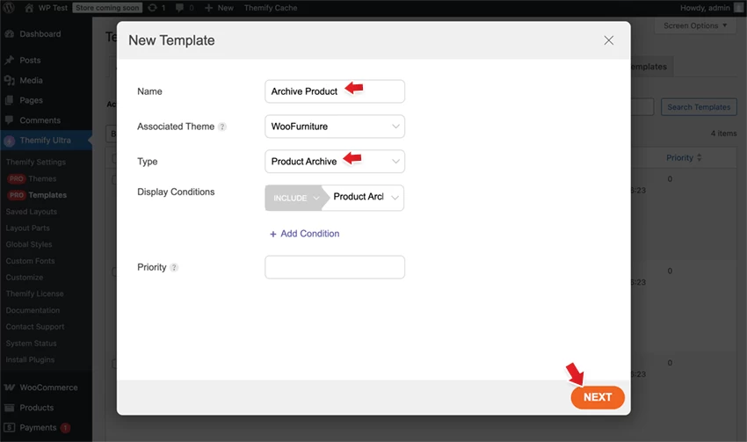Click the comments bubble icon in admin bar
Viewport: 747px width, 442px height.
179,8
